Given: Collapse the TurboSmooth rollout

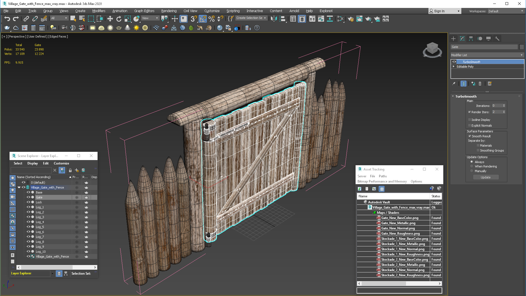Looking at the screenshot, I should click(453, 96).
